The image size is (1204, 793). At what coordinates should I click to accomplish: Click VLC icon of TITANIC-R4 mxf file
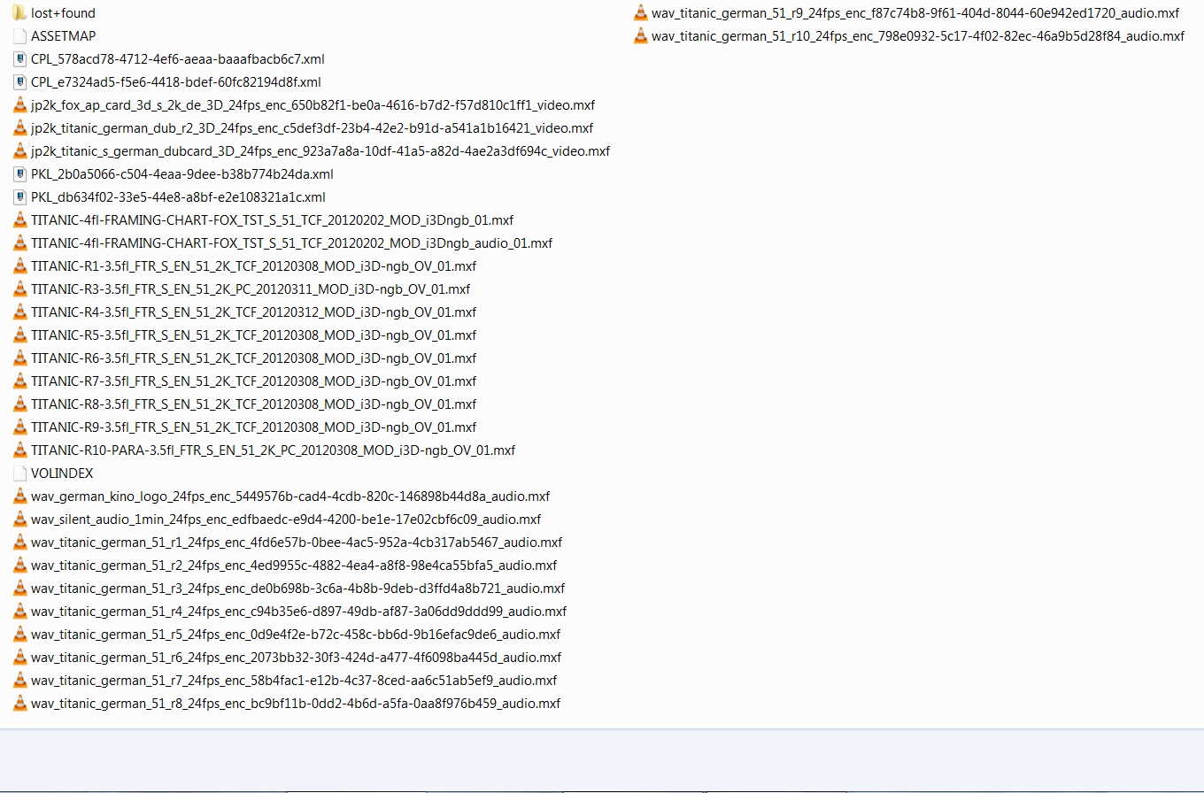19,312
